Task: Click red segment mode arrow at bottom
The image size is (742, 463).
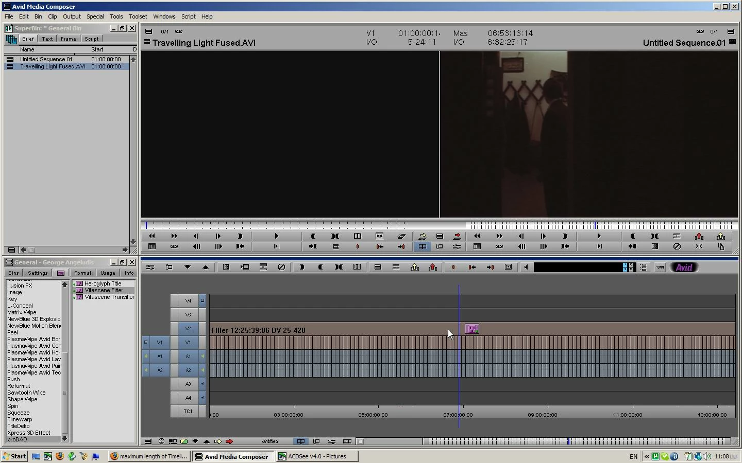Action: click(x=229, y=441)
